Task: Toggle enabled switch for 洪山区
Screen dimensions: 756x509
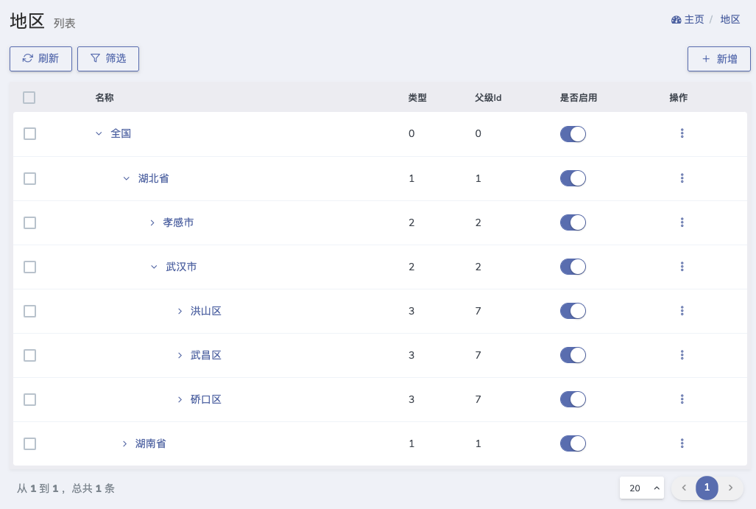Action: tap(573, 311)
